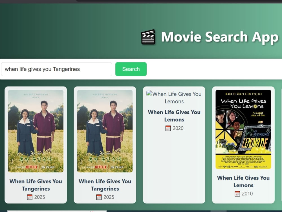Click the first card's title When Life Gives You Tangerines

(36, 185)
